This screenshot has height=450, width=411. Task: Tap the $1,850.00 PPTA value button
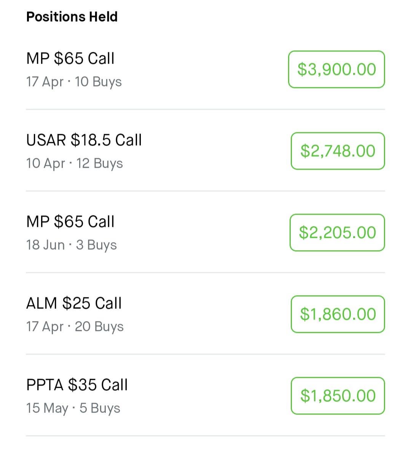[338, 396]
